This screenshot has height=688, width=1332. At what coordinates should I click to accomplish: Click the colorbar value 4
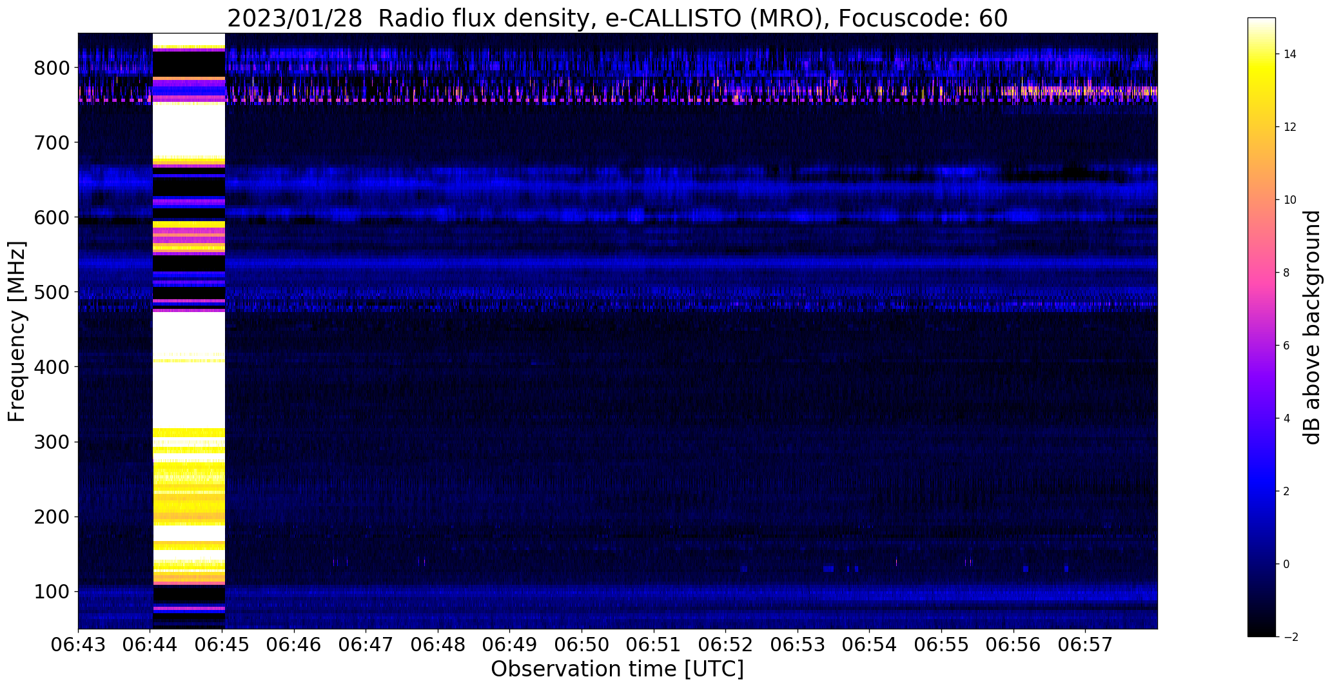pyautogui.click(x=1287, y=418)
